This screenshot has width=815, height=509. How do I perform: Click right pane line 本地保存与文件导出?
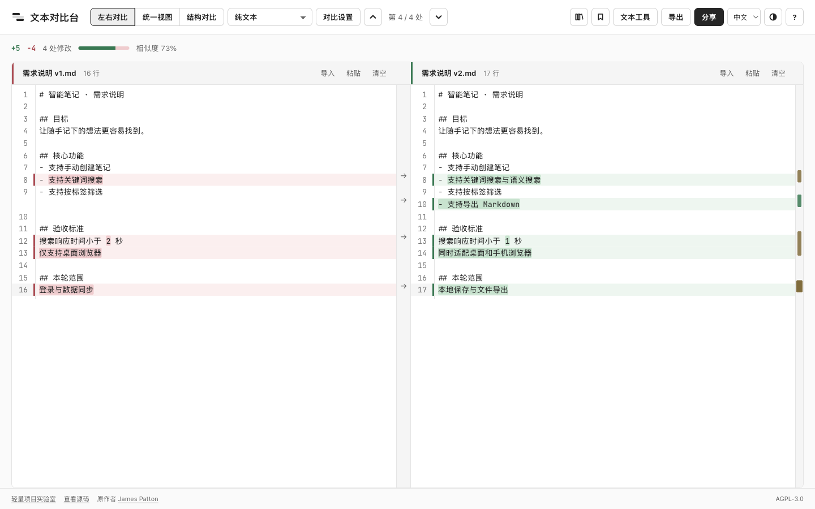(614, 290)
